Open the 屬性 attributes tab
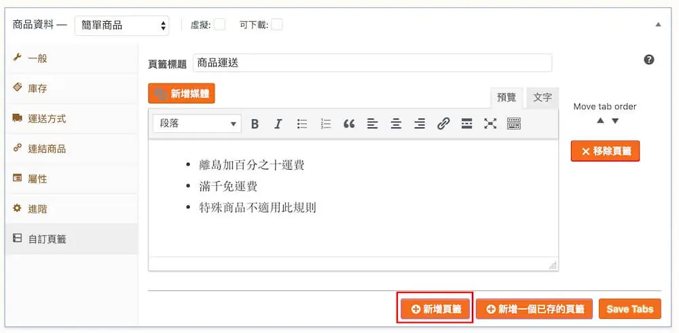679x333 pixels. (x=72, y=178)
